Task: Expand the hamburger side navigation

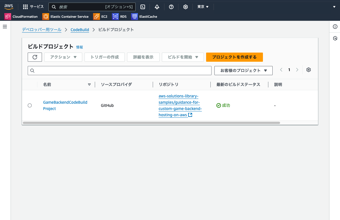Action: (5, 27)
